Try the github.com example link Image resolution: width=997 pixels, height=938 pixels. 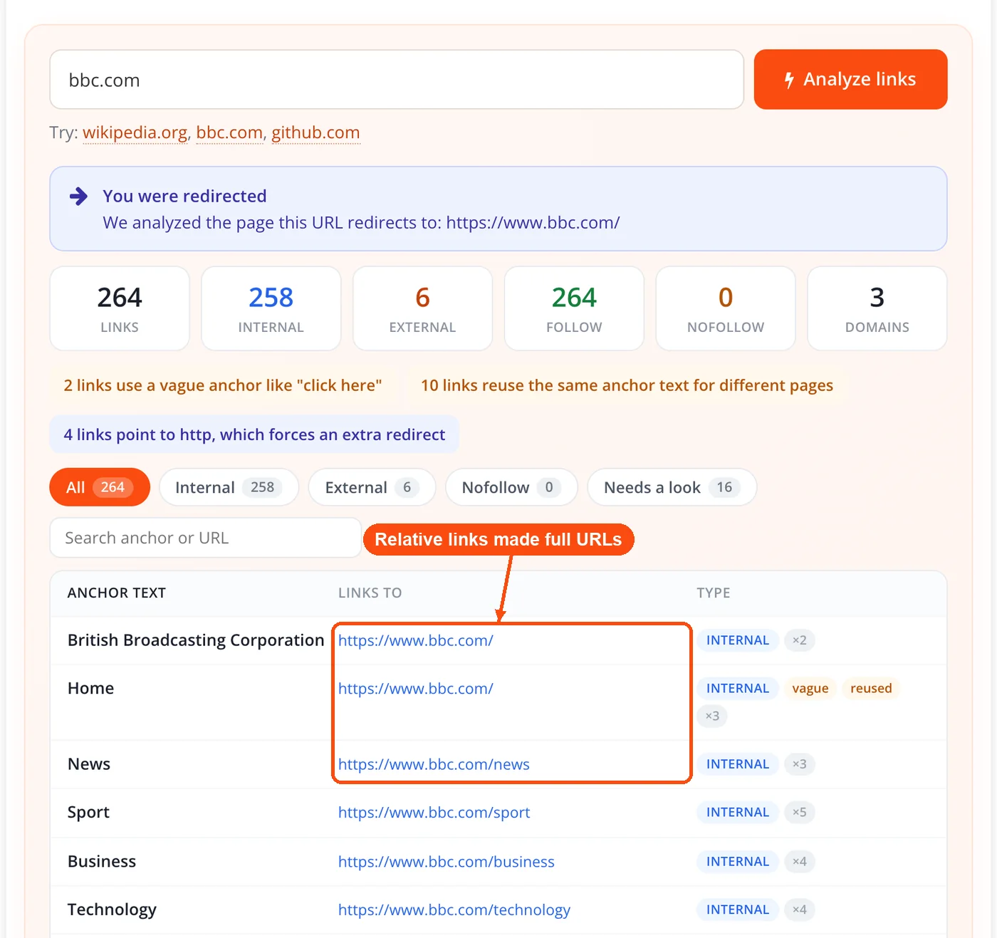coord(315,132)
